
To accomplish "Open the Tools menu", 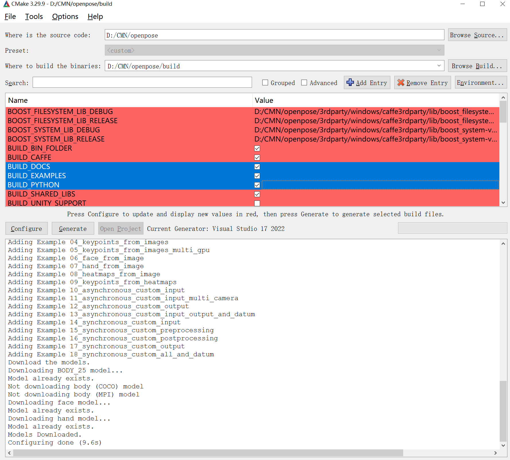I will (34, 16).
